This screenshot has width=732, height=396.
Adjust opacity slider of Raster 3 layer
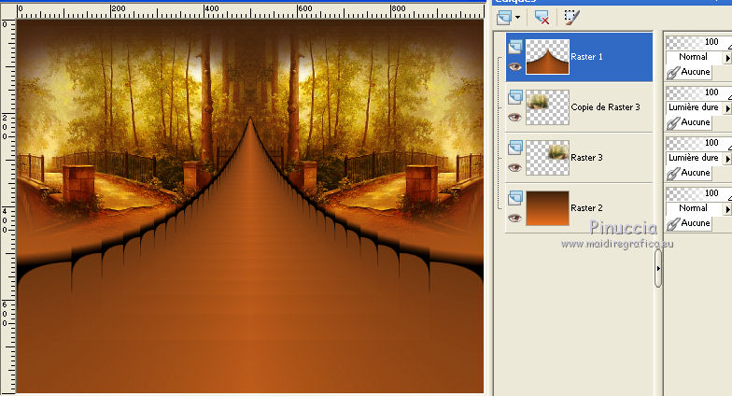tap(698, 144)
